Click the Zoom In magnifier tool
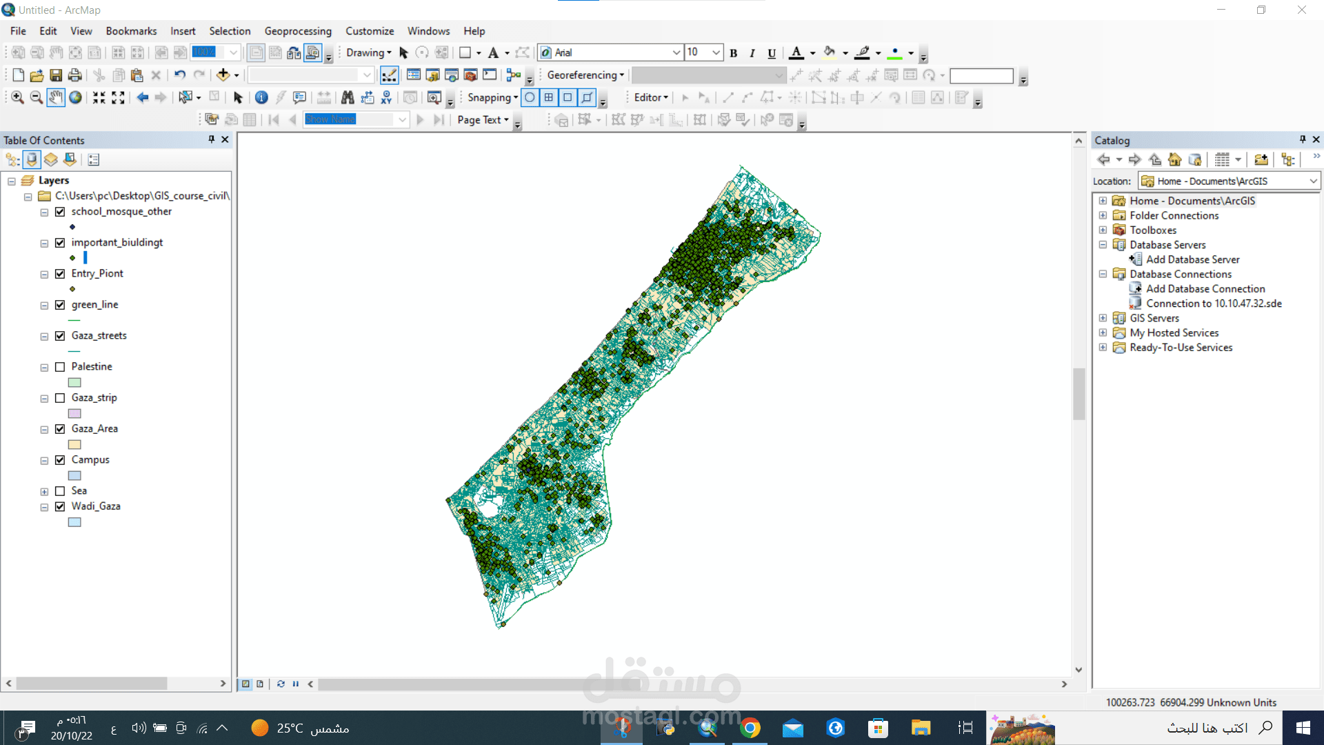This screenshot has width=1324, height=745. 17,97
